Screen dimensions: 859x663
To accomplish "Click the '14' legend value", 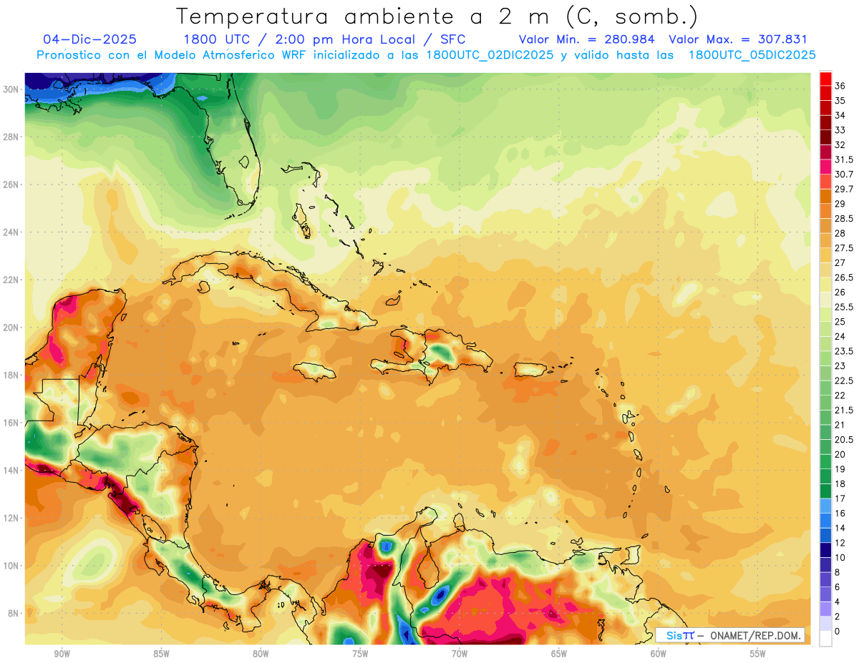I will point(840,528).
